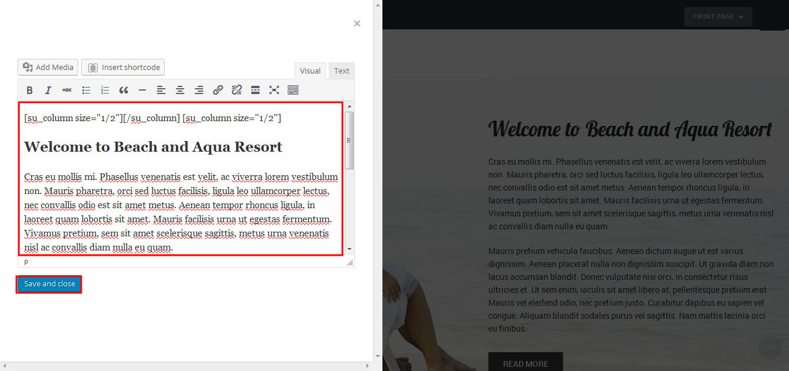This screenshot has height=371, width=789.
Task: Click the preview title 'Welcome to Beach and Aqua Resort'
Action: point(630,129)
